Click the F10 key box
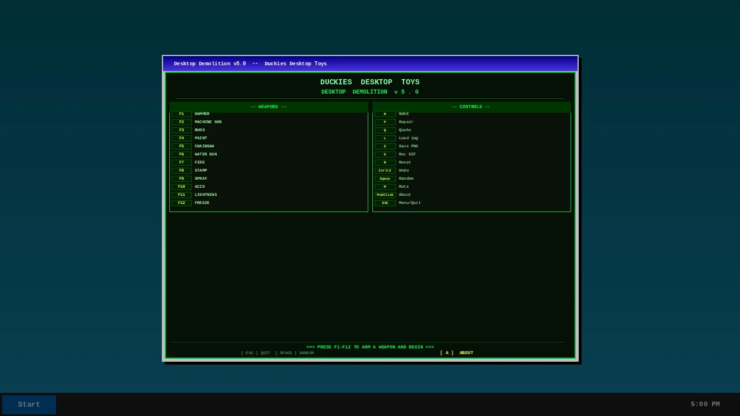The width and height of the screenshot is (740, 416). click(x=182, y=187)
